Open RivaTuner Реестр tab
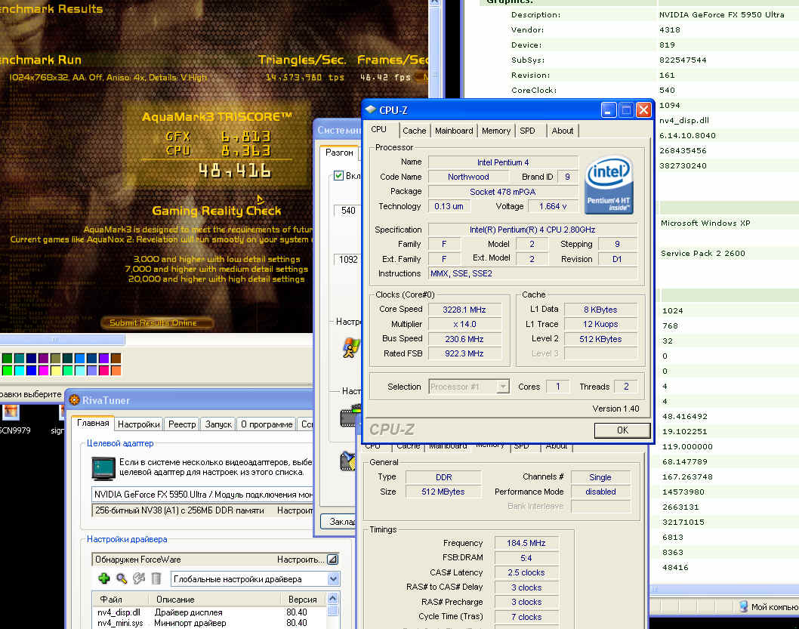Image resolution: width=799 pixels, height=629 pixels. click(x=182, y=424)
